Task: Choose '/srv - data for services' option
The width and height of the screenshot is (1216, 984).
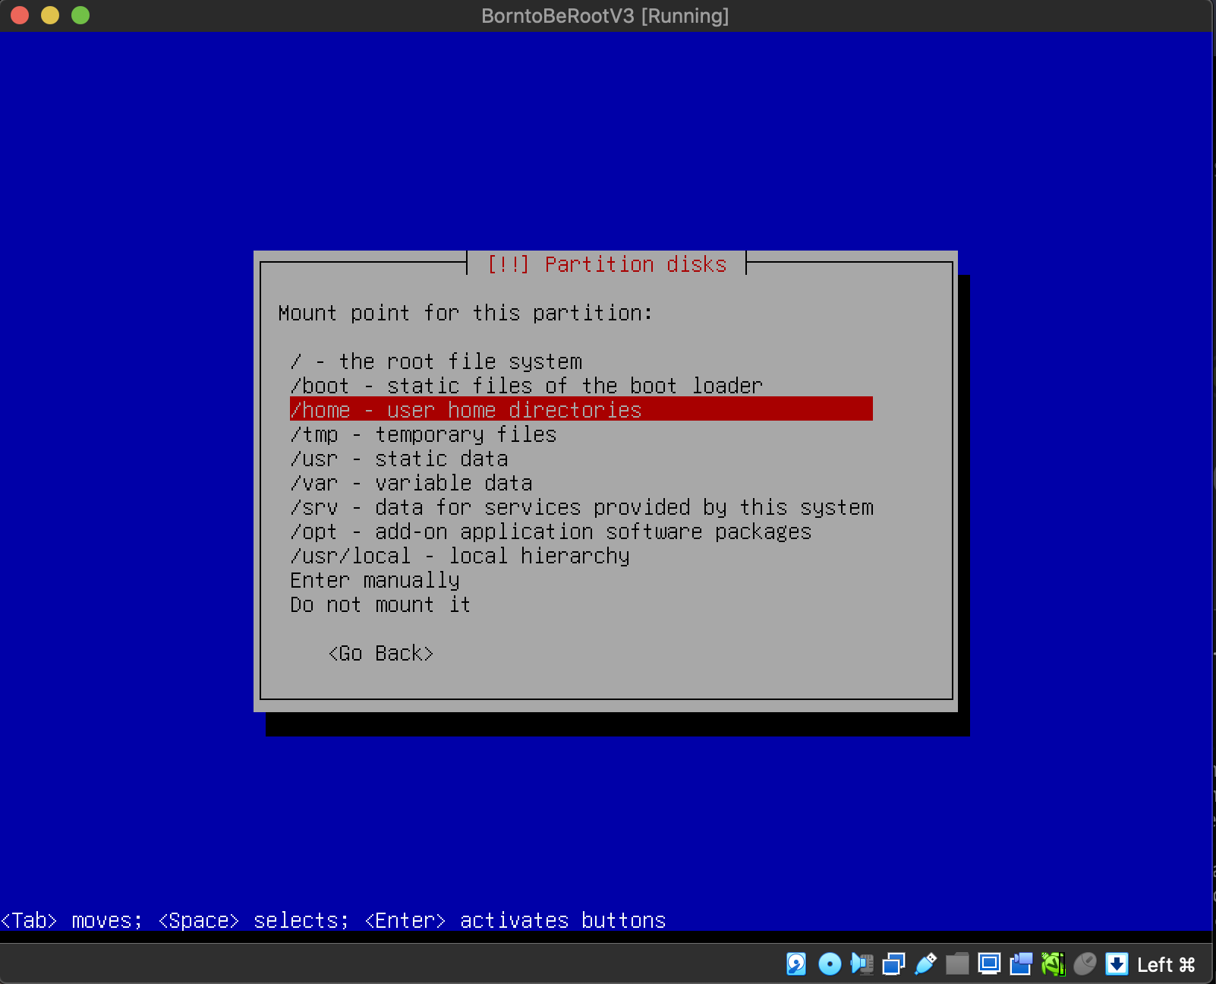Action: [581, 507]
